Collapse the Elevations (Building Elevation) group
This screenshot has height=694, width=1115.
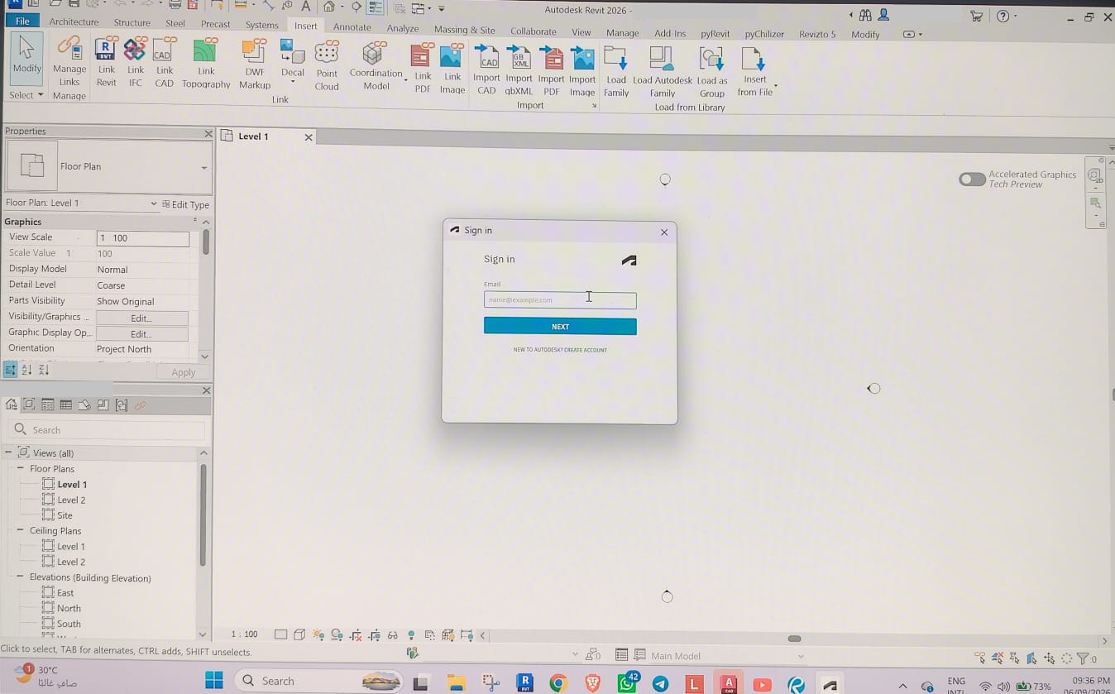21,577
